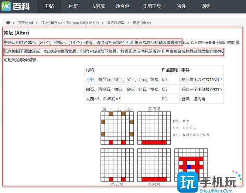Click the 祭坛 (Altar) breadcrumb entry
Image resolution: width=246 pixels, height=193 pixels.
[142, 23]
